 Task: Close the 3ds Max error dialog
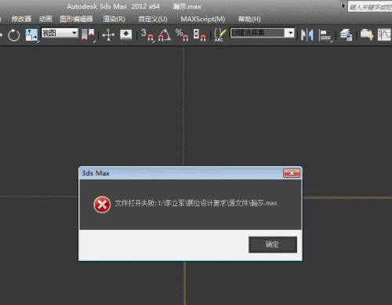coord(292,173)
